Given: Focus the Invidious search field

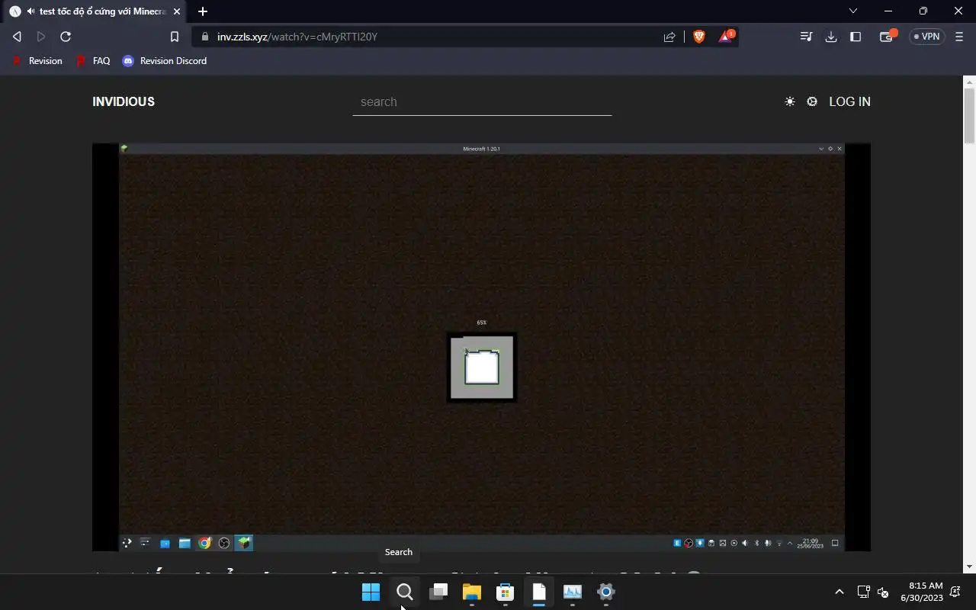Looking at the screenshot, I should 482,102.
